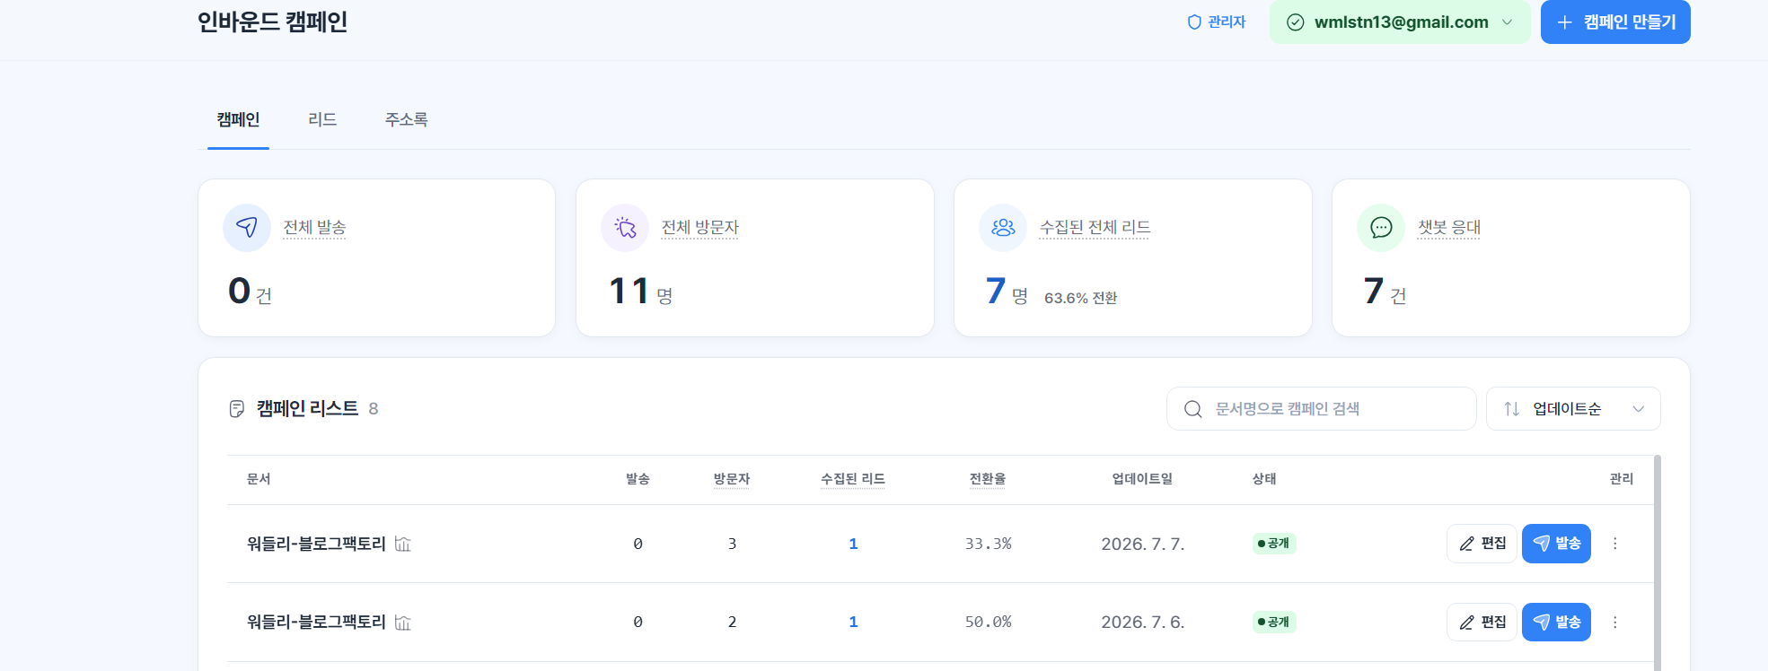
Task: Click blue 발송 button in the 2026. 7. 7. row
Action: [x=1556, y=544]
